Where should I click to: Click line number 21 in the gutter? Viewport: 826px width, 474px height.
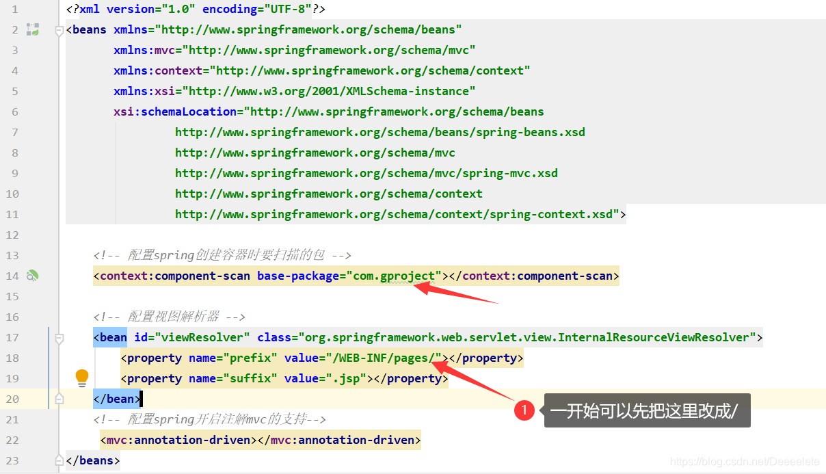click(x=12, y=419)
